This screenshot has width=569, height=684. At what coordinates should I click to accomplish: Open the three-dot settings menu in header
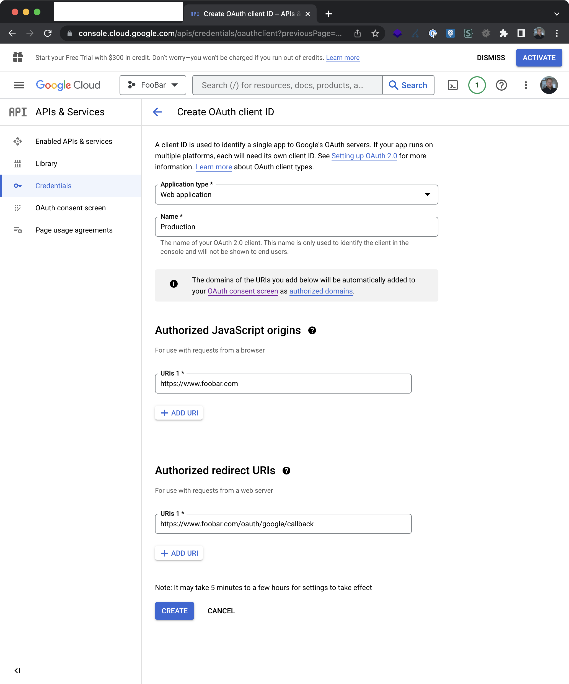pyautogui.click(x=525, y=85)
